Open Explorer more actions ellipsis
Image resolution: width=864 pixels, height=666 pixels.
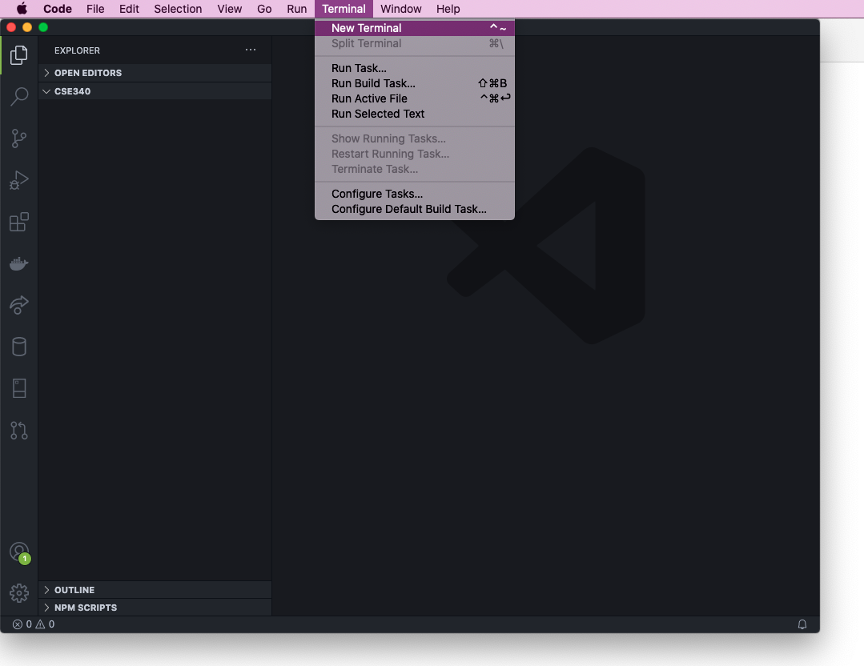pyautogui.click(x=251, y=50)
